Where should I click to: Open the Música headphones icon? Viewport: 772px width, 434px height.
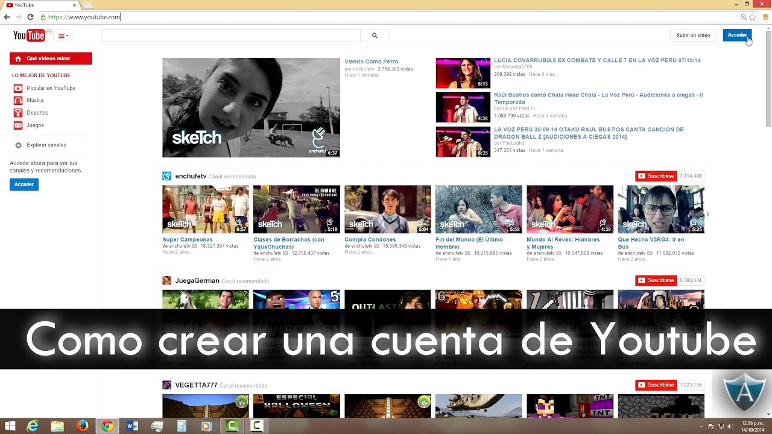(18, 101)
